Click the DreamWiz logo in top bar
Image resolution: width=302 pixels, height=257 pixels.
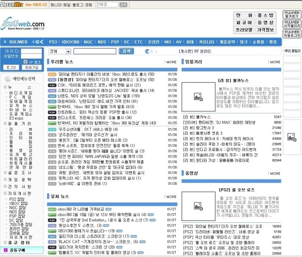12,4
